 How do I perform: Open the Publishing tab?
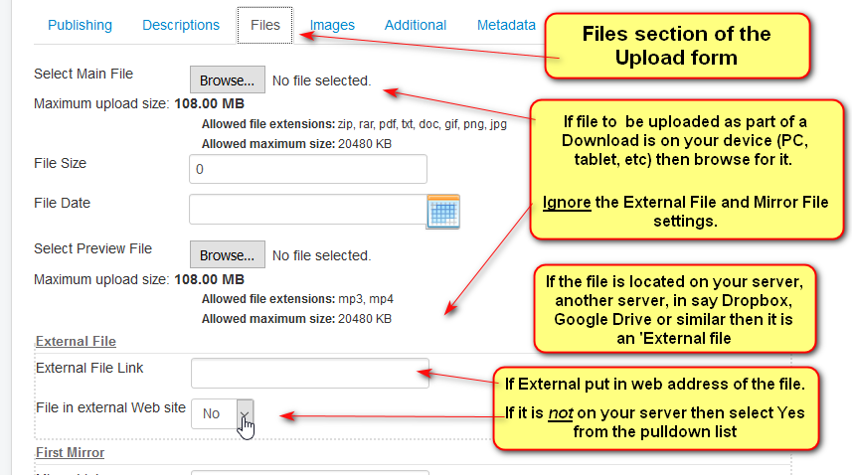(x=80, y=25)
